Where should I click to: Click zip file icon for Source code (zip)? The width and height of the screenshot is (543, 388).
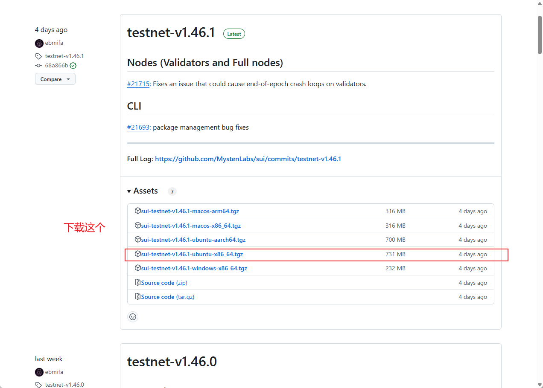coord(137,282)
